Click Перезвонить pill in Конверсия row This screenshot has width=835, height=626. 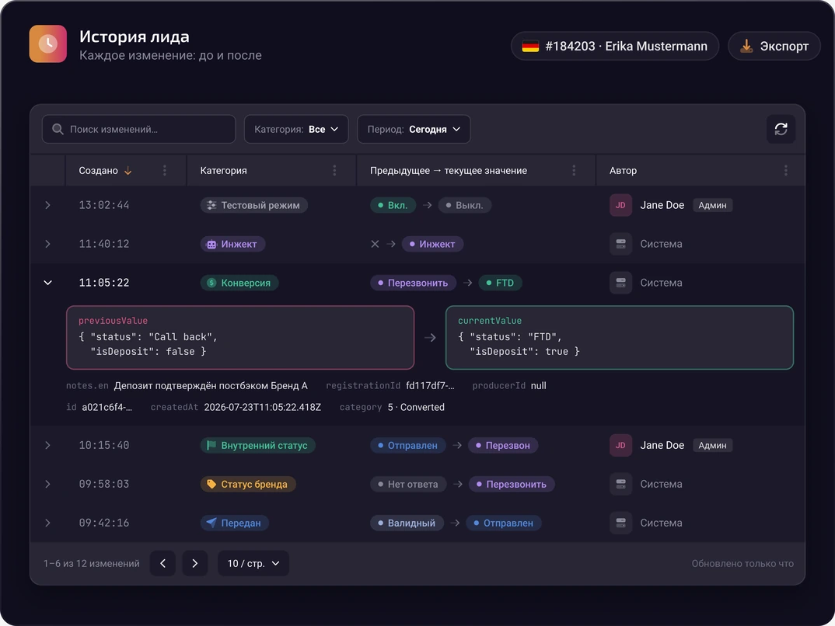click(413, 283)
